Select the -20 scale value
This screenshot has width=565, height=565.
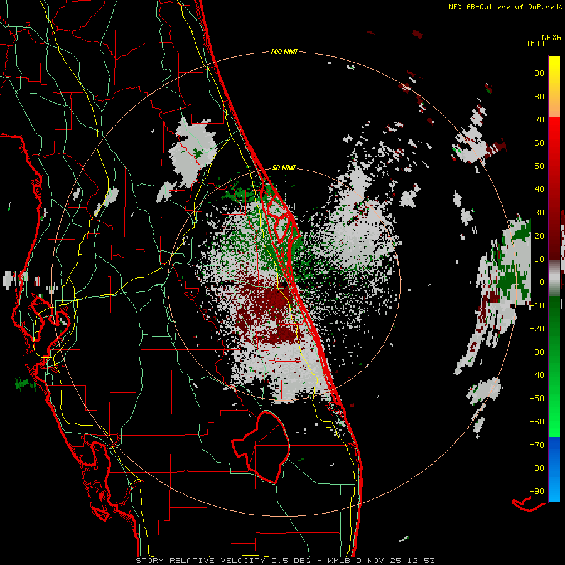pyautogui.click(x=537, y=328)
